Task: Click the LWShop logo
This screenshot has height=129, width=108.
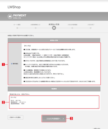Action: 14,7
